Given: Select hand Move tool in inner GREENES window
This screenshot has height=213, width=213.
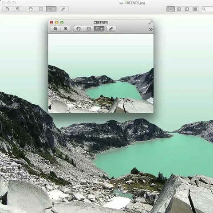Looking at the screenshot, I should coord(79,28).
